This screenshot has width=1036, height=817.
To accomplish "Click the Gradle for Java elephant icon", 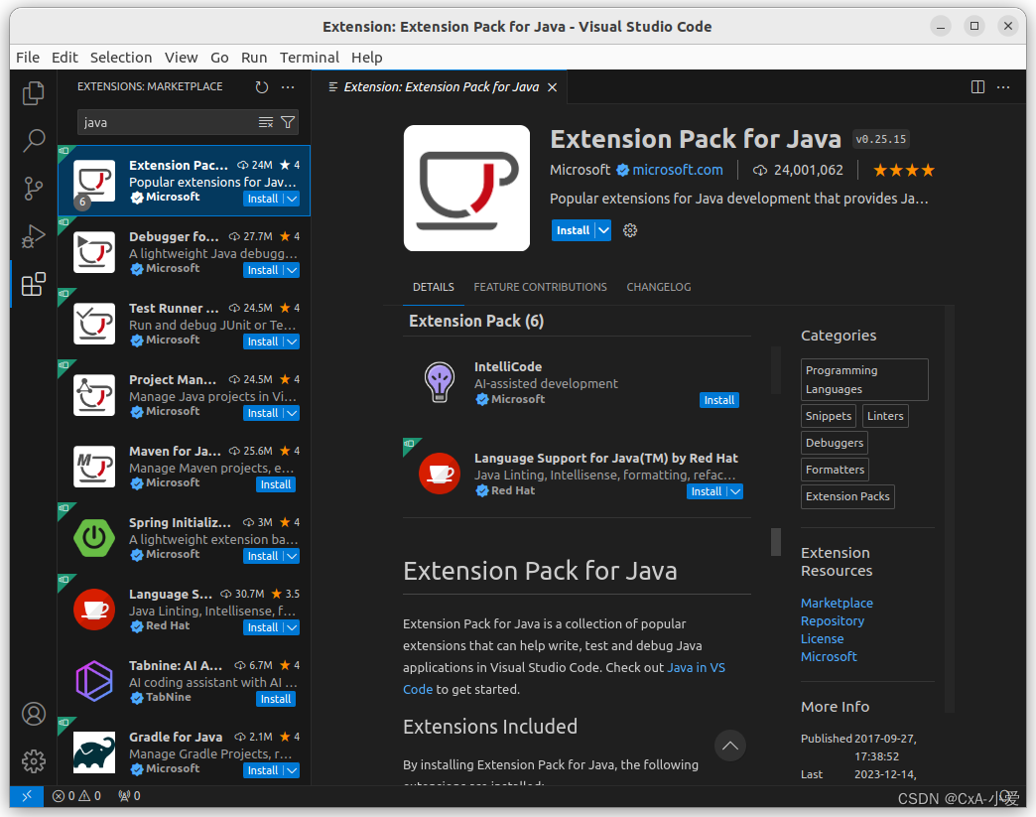I will click(94, 752).
